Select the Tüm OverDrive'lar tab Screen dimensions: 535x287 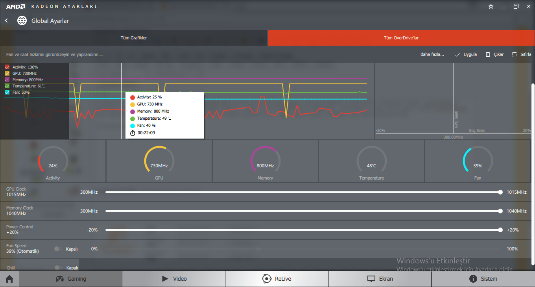pos(401,38)
